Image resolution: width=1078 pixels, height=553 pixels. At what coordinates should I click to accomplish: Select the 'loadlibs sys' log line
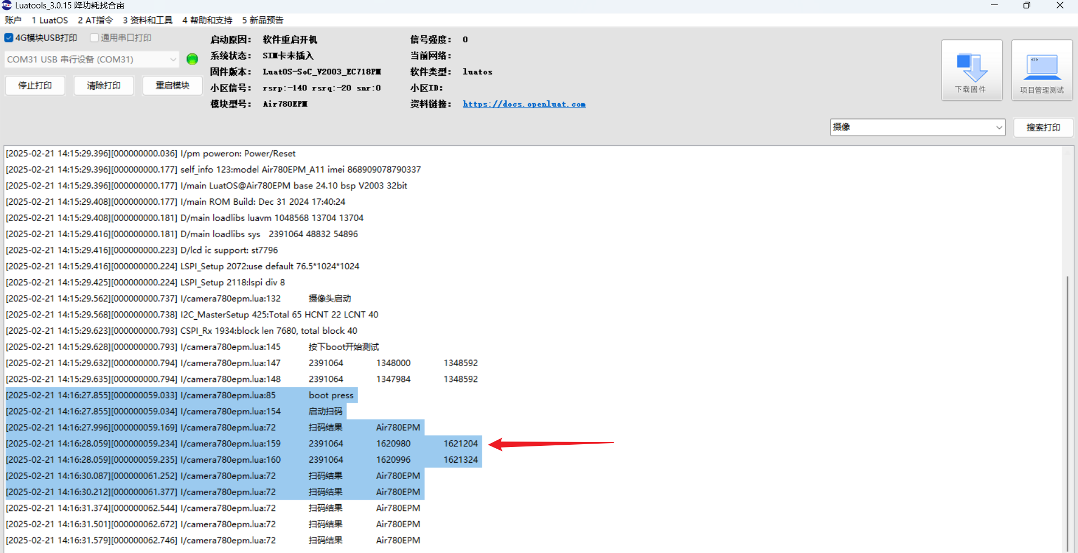point(182,234)
